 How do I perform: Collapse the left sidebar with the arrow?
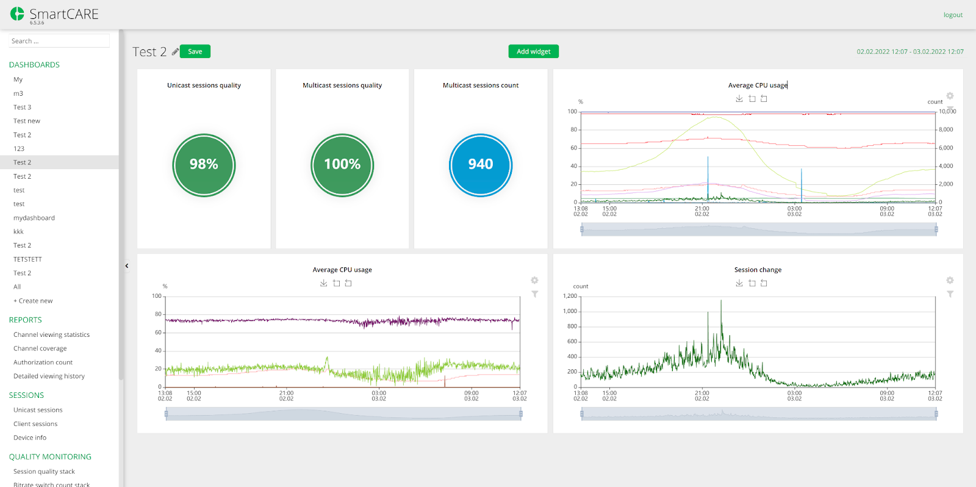[x=127, y=266]
